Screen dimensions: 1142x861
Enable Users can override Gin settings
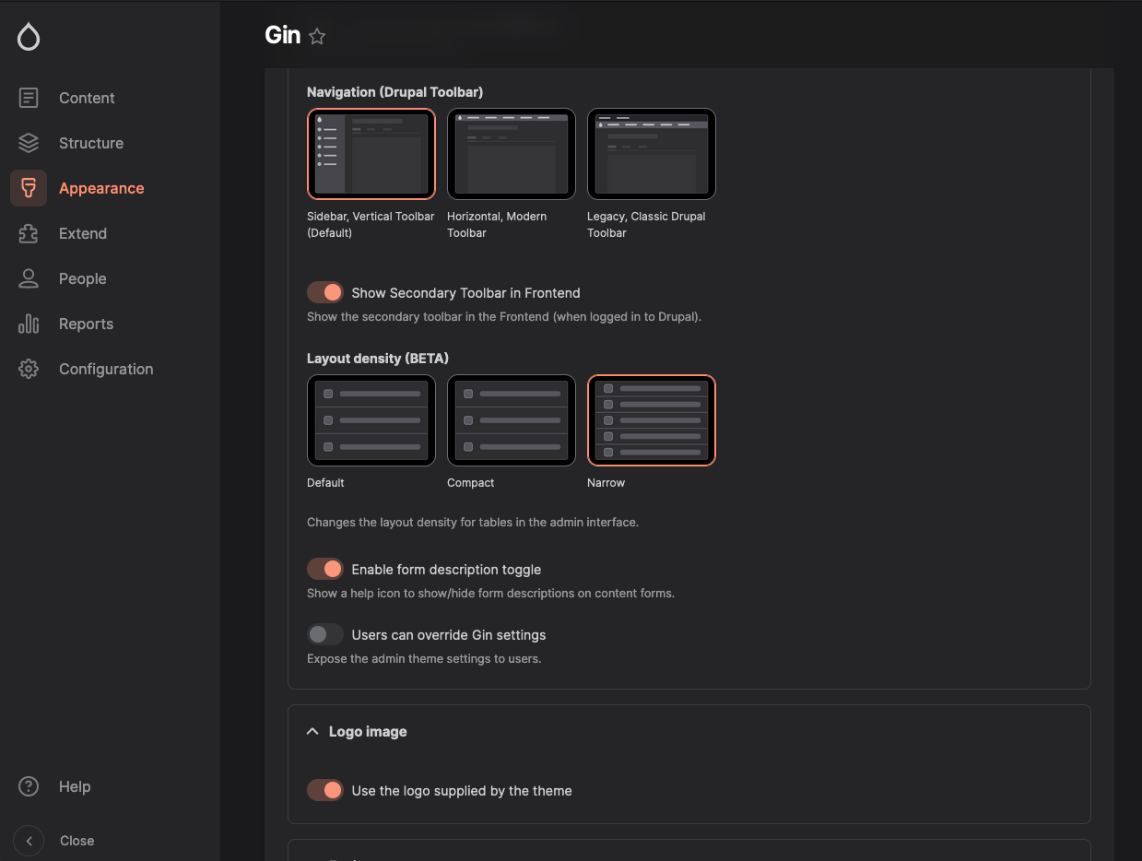pos(325,634)
